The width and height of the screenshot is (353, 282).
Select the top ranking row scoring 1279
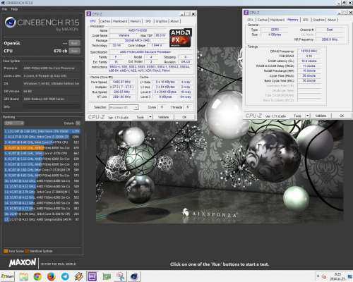(x=42, y=131)
